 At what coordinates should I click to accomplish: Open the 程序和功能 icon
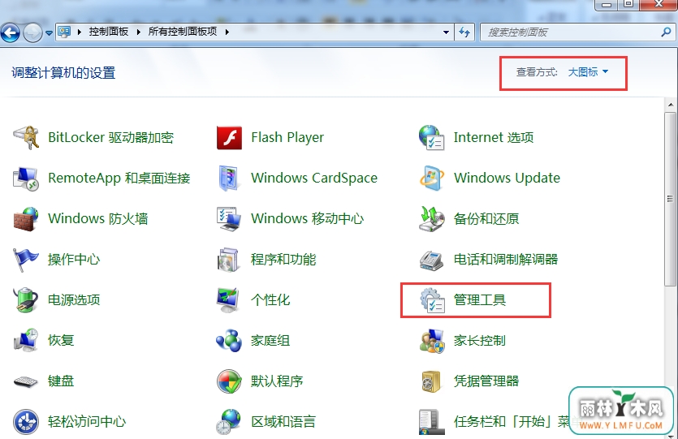click(x=228, y=259)
